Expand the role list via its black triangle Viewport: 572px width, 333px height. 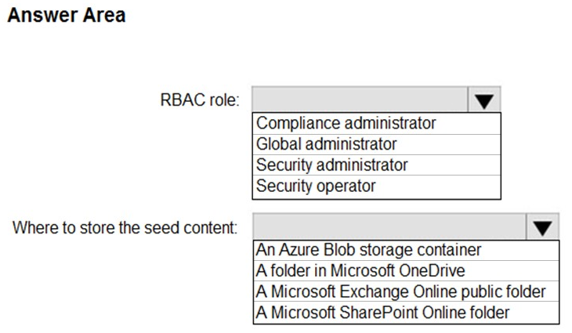coord(484,101)
